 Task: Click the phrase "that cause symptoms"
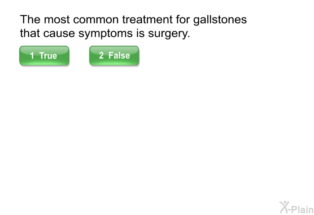point(76,33)
